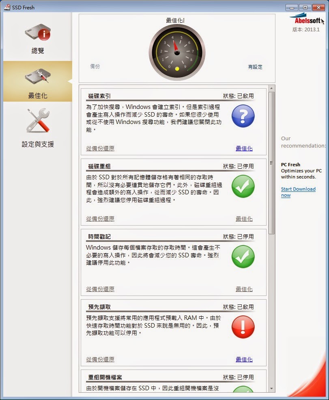Image resolution: width=329 pixels, height=400 pixels.
Task: Click 最佳化 under 磁碟重組
Action: coord(244,219)
